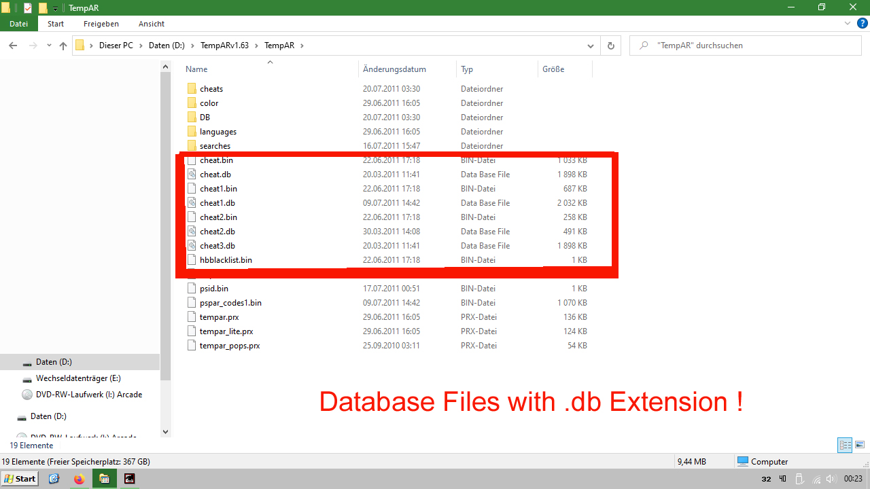Click the Properties icon in the title bar
Image resolution: width=870 pixels, height=489 pixels.
tap(28, 7)
